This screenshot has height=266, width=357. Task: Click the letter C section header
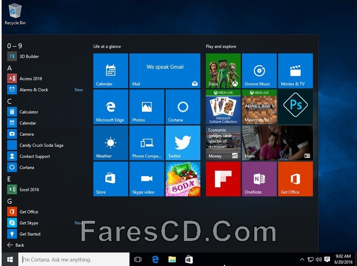coord(9,101)
